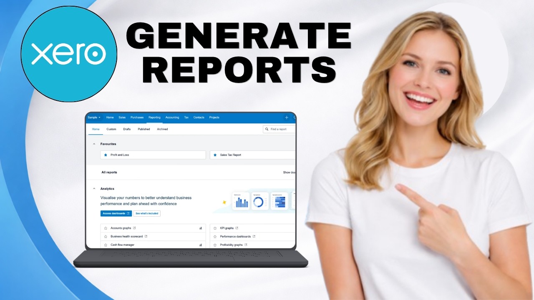Open the Profit and Loss report
Image resolution: width=534 pixels, height=300 pixels.
120,155
